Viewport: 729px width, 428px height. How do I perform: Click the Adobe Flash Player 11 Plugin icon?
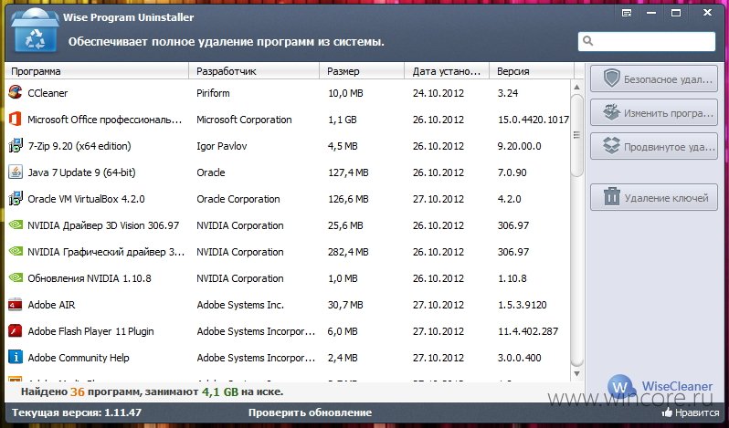(16, 331)
